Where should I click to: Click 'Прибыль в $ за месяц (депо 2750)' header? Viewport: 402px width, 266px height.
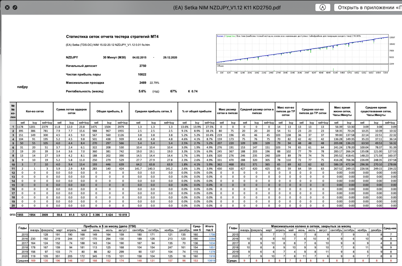click(x=110, y=226)
